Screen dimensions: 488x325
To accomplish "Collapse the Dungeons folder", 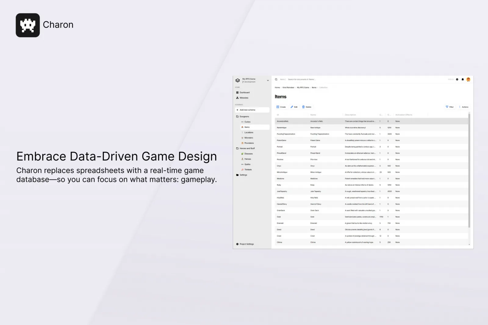I will point(237,116).
